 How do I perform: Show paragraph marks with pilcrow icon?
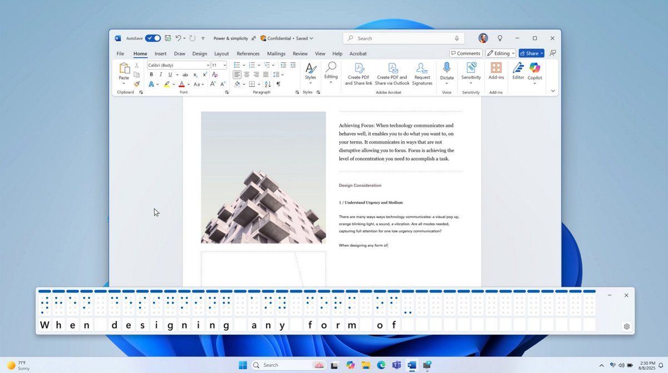click(278, 84)
